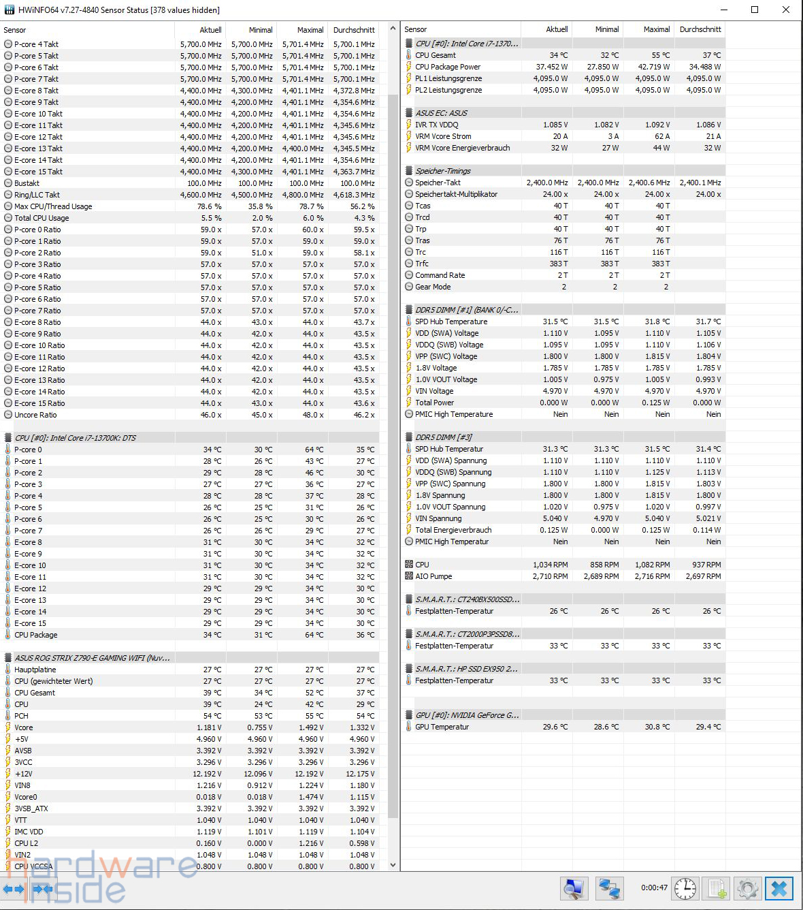Select the IMC VDD voltage row
803x910 pixels.
point(189,832)
